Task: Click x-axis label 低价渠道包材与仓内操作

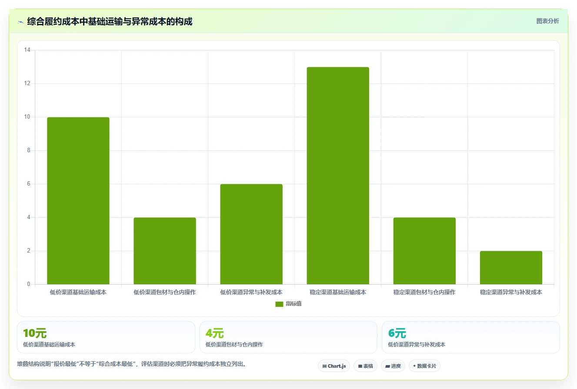Action: [165, 292]
